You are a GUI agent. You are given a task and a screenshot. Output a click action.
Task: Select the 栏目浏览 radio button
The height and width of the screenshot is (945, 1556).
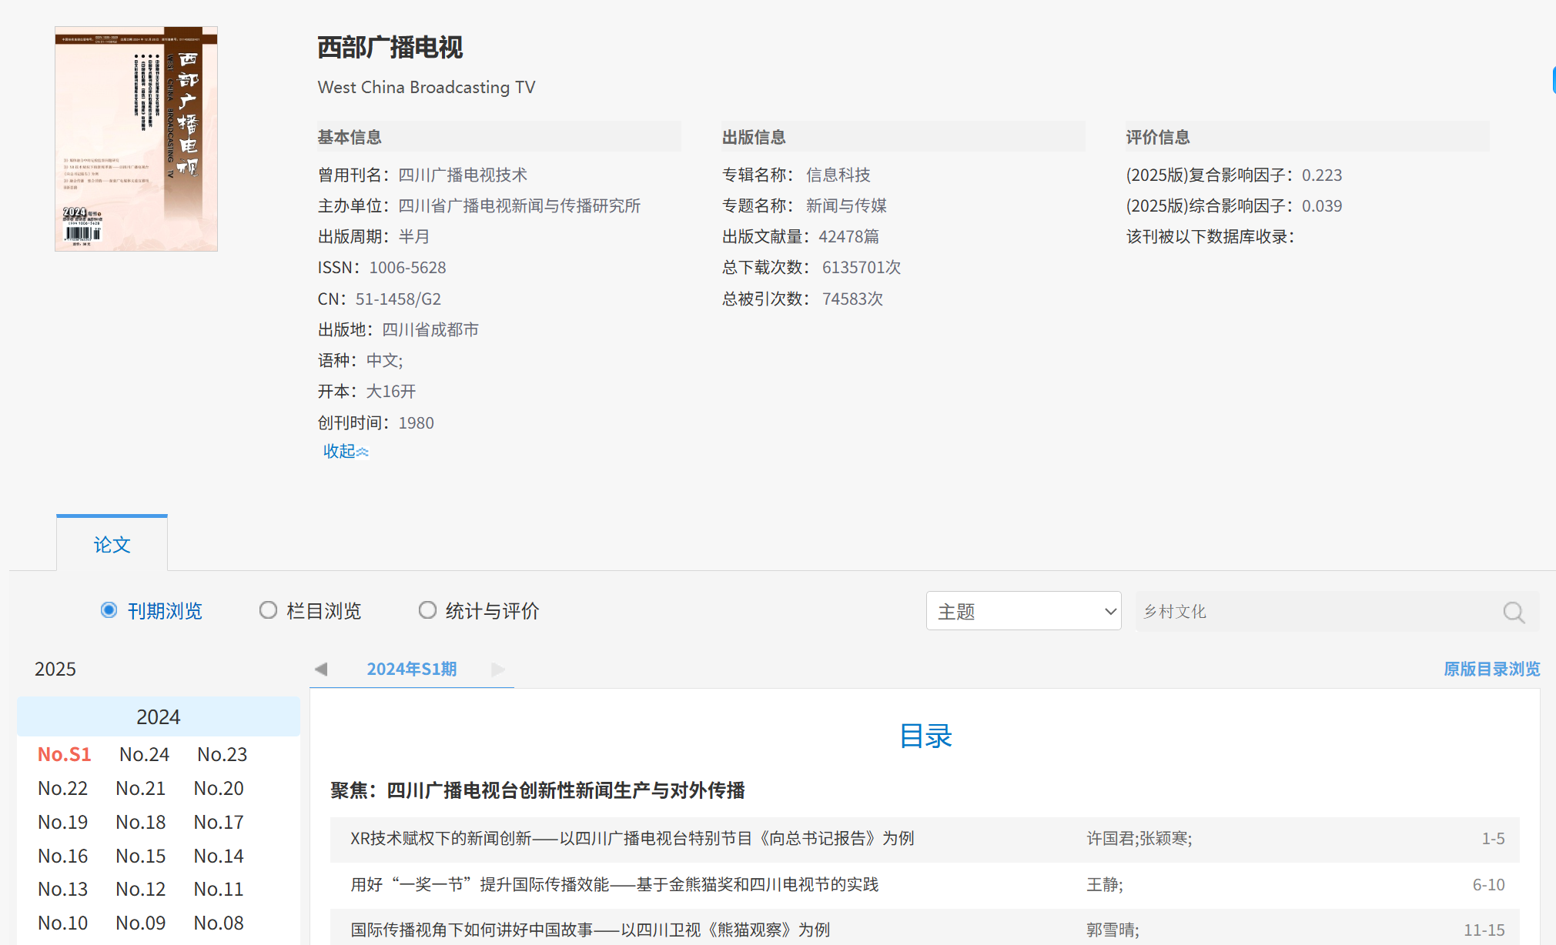[268, 610]
